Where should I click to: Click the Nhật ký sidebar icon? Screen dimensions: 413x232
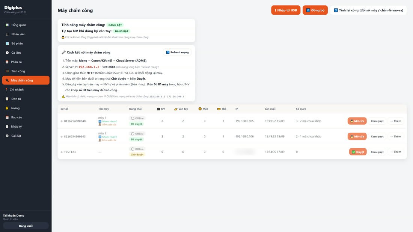coord(7,127)
